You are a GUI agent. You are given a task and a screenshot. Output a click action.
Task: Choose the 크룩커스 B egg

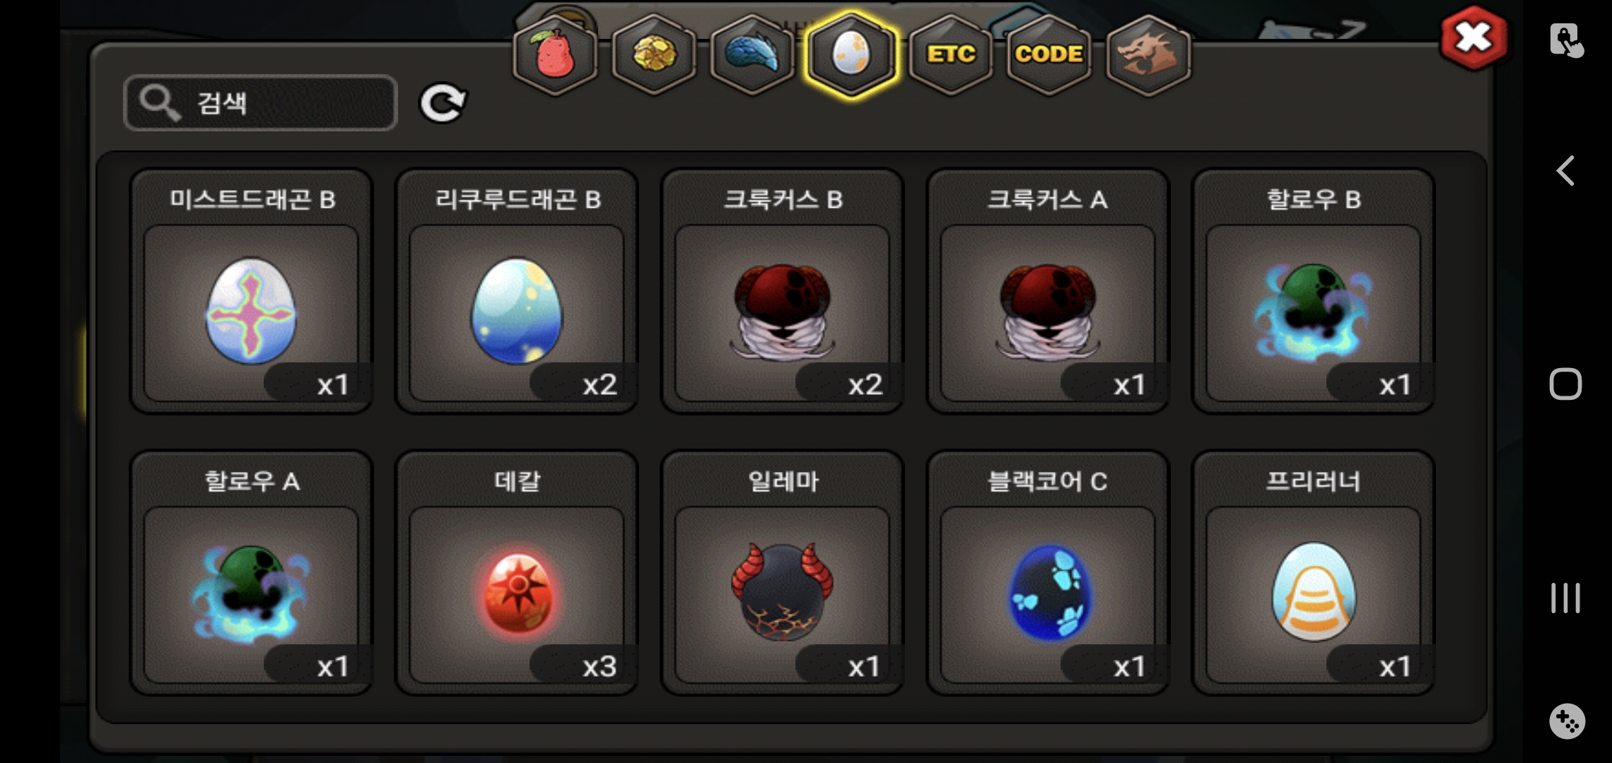coord(782,290)
